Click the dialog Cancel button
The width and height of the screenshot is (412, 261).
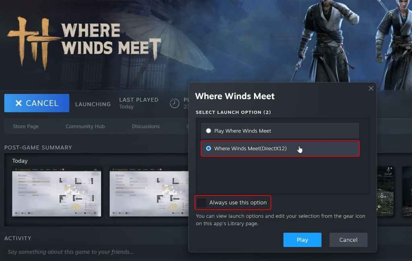click(348, 240)
